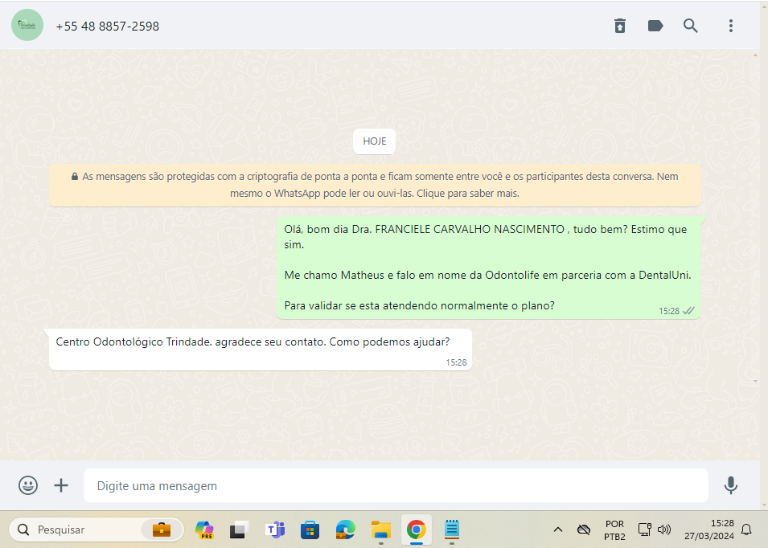Start voice recording with microphone icon
Viewport: 768px width, 548px height.
click(731, 485)
